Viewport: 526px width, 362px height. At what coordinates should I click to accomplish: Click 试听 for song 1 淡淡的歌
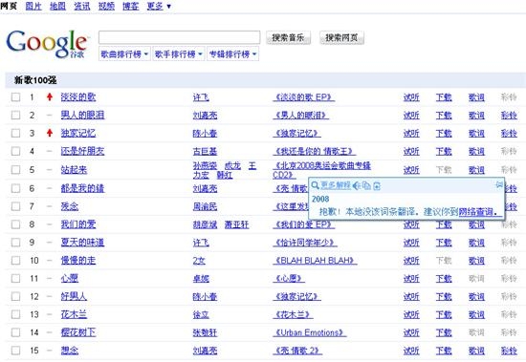(x=411, y=97)
